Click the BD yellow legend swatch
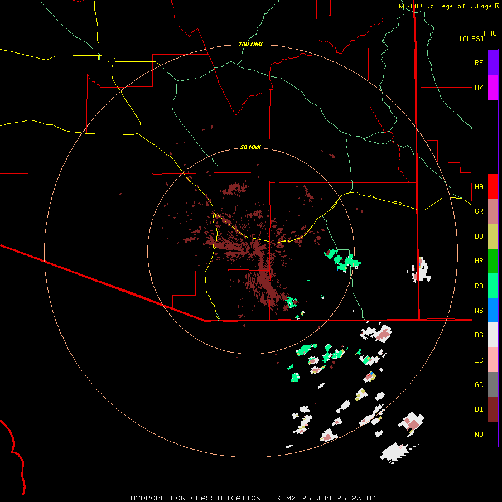Screen dimensions: 502x502 (493, 236)
